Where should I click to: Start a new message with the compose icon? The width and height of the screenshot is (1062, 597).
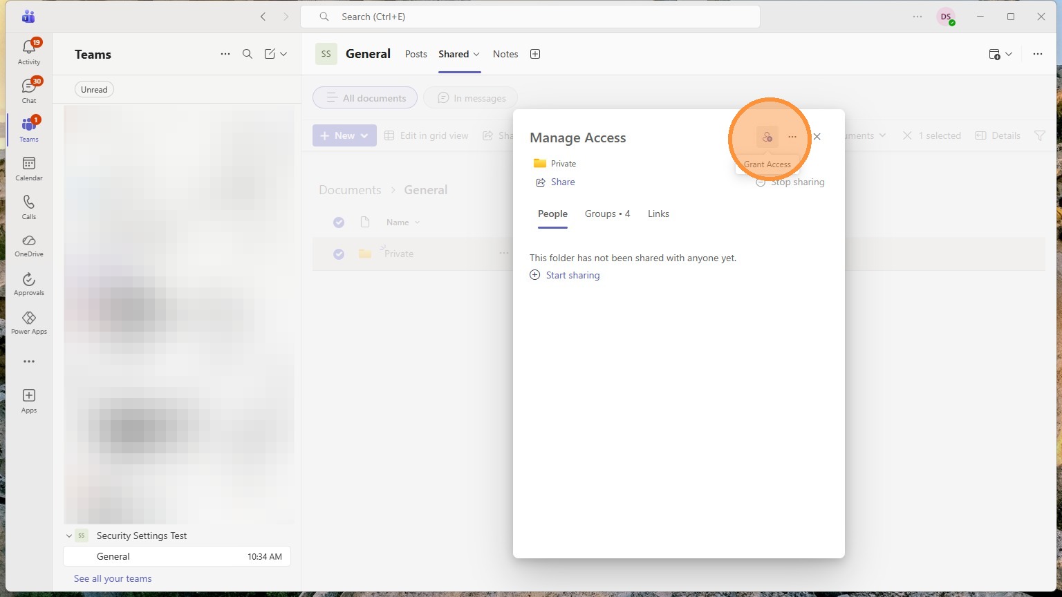click(x=270, y=54)
